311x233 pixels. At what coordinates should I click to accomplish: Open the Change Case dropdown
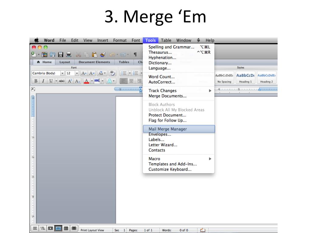[102, 73]
